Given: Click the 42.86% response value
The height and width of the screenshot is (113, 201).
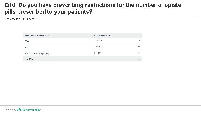Looking at the screenshot, I should [98, 40].
